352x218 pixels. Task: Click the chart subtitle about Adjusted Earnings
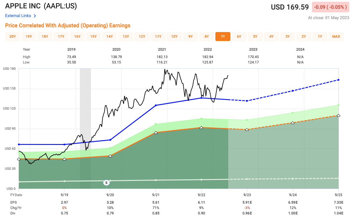click(x=68, y=25)
